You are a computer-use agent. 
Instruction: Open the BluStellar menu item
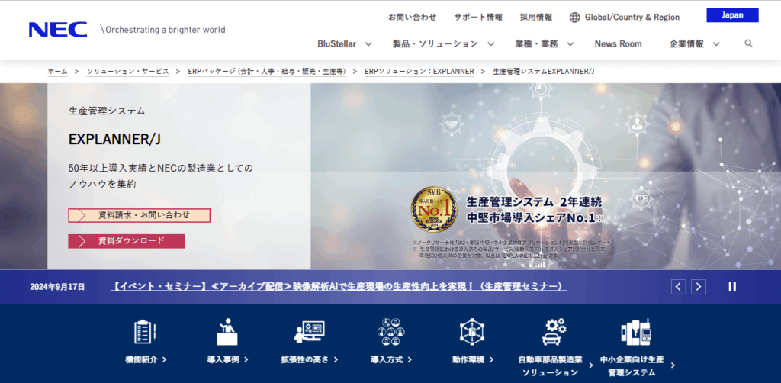click(x=336, y=43)
